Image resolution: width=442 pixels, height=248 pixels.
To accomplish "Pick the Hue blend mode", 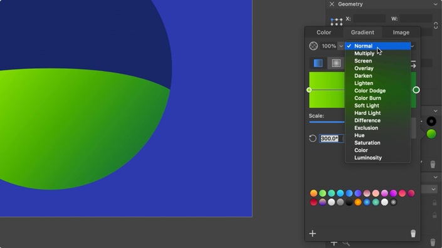I will pos(377,135).
